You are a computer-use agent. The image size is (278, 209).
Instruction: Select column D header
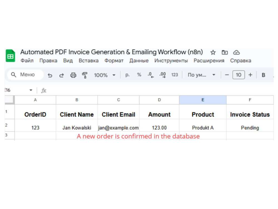click(x=159, y=100)
